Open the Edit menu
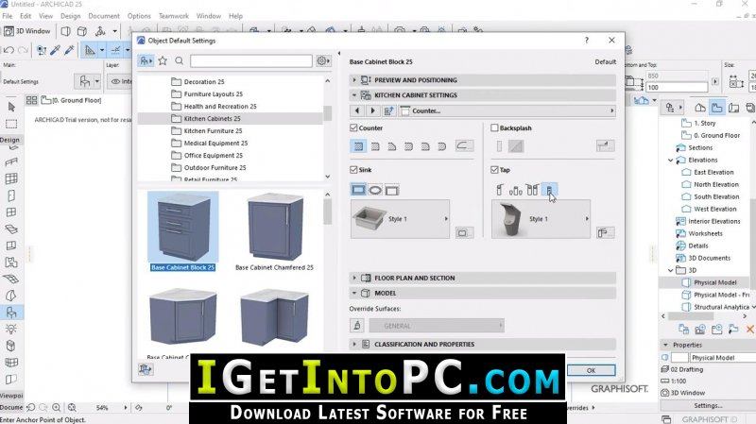The height and width of the screenshot is (424, 756). [x=26, y=16]
